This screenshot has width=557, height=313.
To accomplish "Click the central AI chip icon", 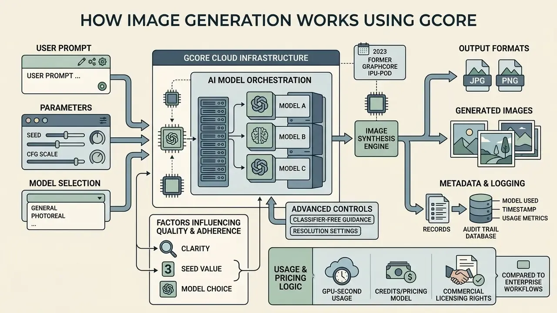I will click(x=171, y=139).
